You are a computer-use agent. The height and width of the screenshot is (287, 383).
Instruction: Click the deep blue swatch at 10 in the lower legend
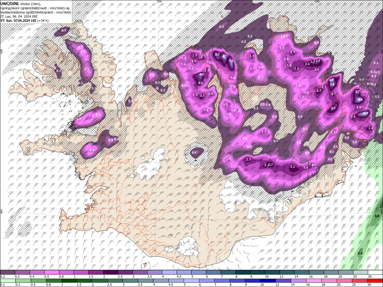point(268,280)
